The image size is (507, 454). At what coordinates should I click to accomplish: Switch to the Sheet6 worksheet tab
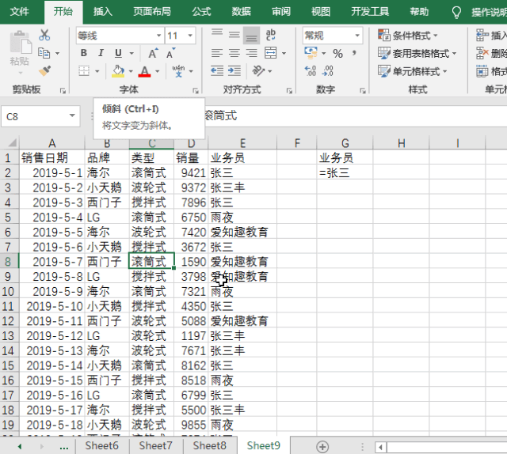101,446
